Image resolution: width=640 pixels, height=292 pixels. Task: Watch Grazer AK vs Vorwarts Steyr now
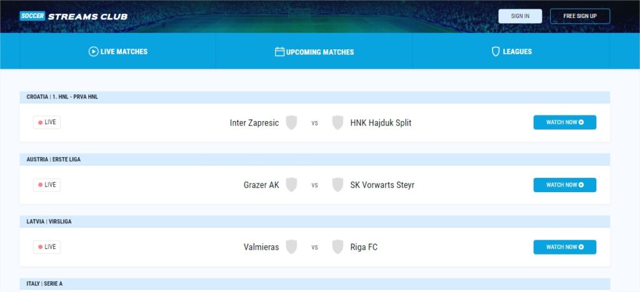(x=564, y=185)
